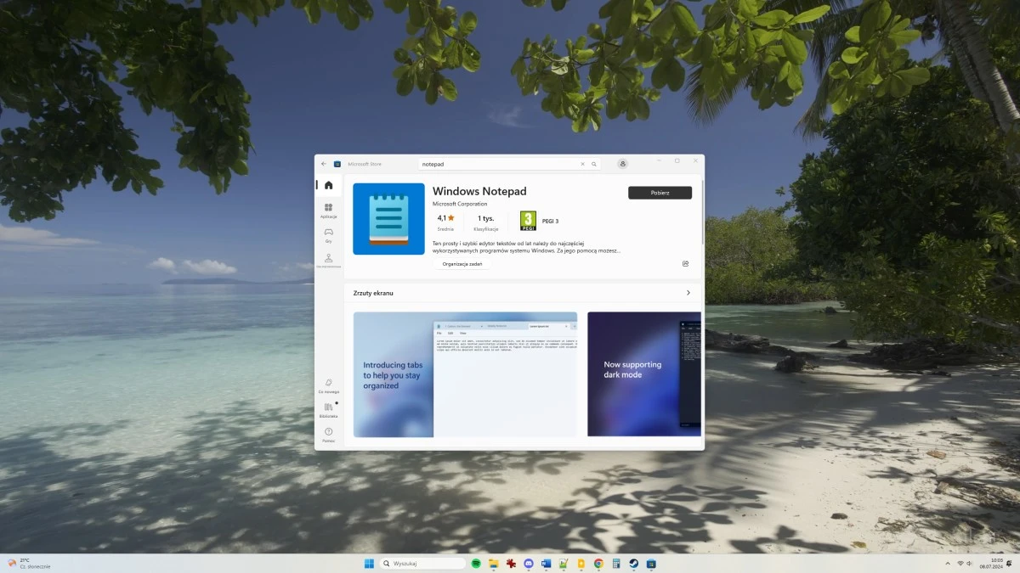Click the search magnifier icon
The width and height of the screenshot is (1020, 573).
593,164
